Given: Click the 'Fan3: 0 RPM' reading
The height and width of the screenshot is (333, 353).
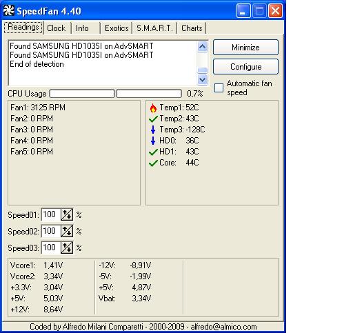Looking at the screenshot, I should 32,130.
